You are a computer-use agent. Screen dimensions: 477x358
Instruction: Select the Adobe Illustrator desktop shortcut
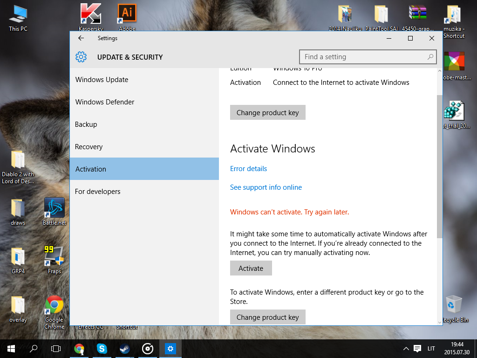coord(127,17)
